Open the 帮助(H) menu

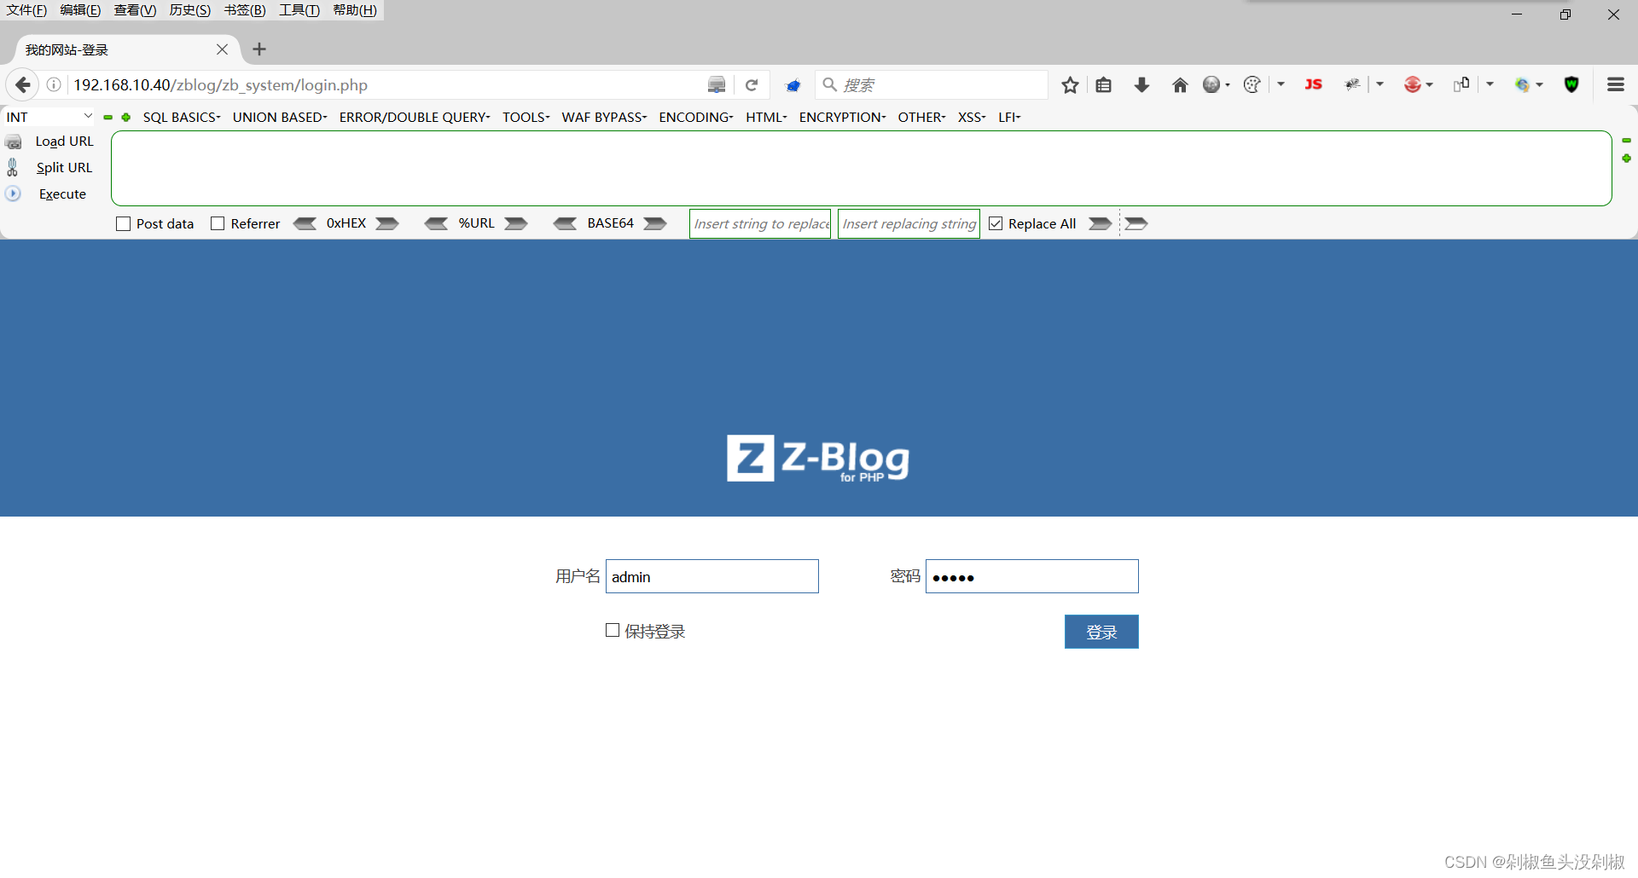pos(355,10)
